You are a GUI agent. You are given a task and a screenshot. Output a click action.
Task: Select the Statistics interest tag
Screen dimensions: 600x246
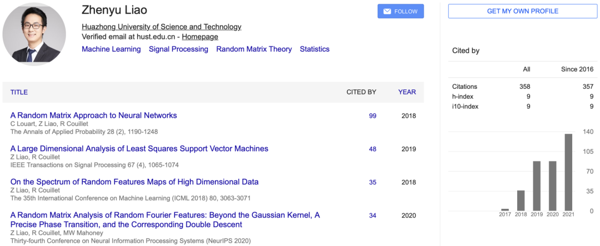pos(314,49)
